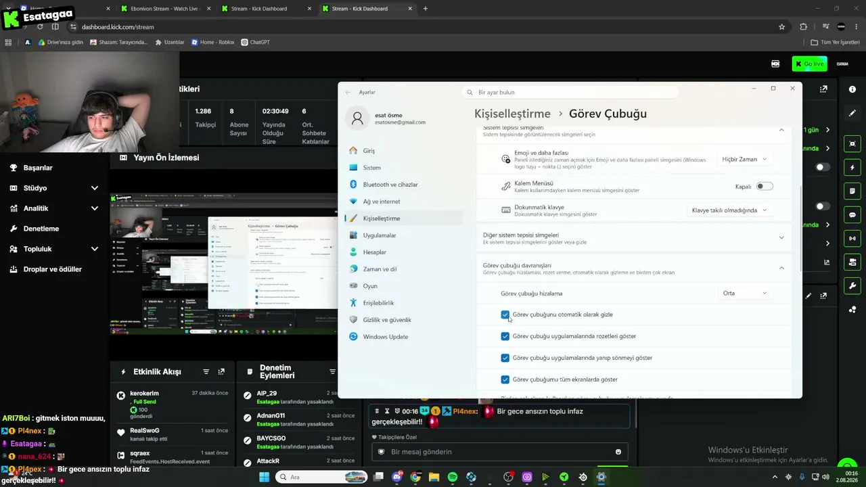Open filter options for Etkinlik Akışı
The height and width of the screenshot is (487, 866).
pyautogui.click(x=206, y=372)
